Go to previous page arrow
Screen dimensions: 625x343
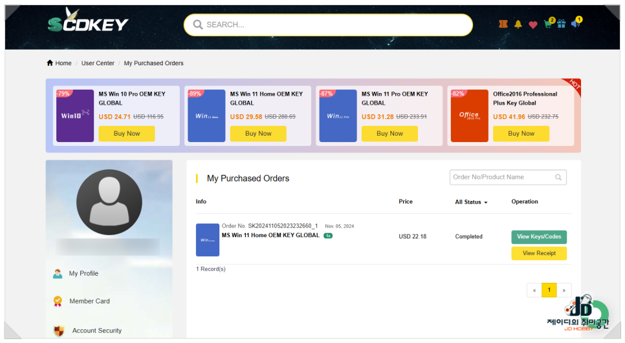[534, 290]
